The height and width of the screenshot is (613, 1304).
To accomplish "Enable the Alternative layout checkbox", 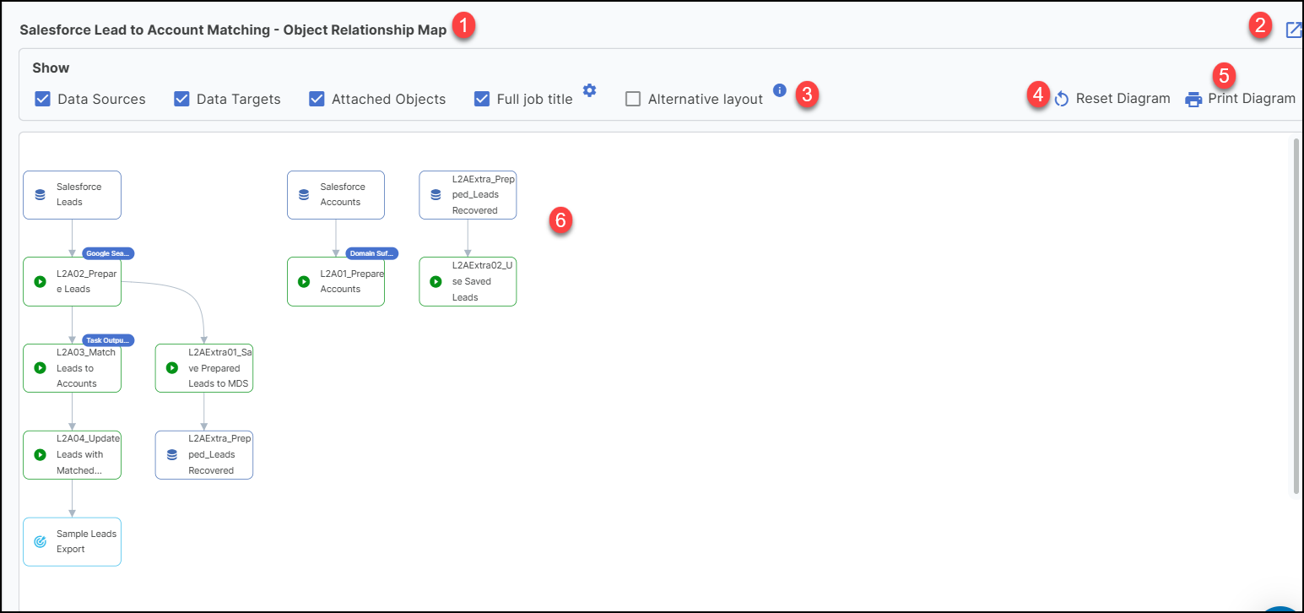I will coord(633,99).
